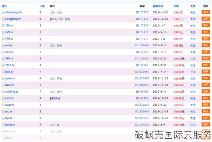The width and height of the screenshot is (212, 142).
Task: Open the iqe.tv domain link
Action: 9,118
